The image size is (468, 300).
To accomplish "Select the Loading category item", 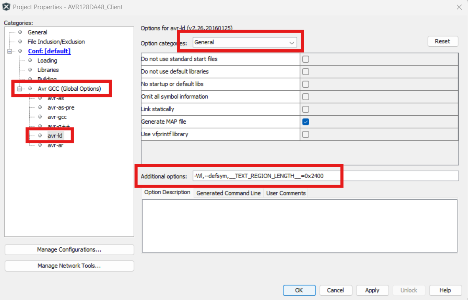I will click(47, 61).
